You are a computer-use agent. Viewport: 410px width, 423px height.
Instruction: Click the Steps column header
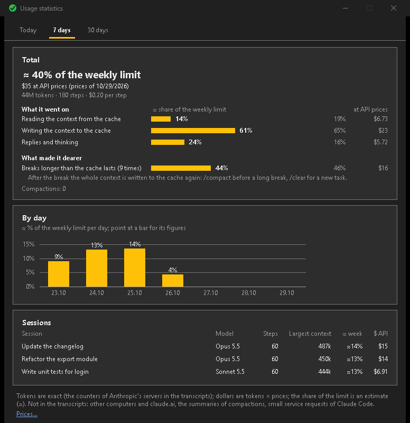tap(271, 334)
